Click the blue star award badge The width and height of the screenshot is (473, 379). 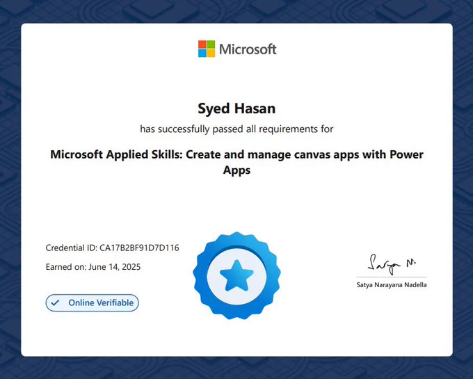click(x=236, y=275)
